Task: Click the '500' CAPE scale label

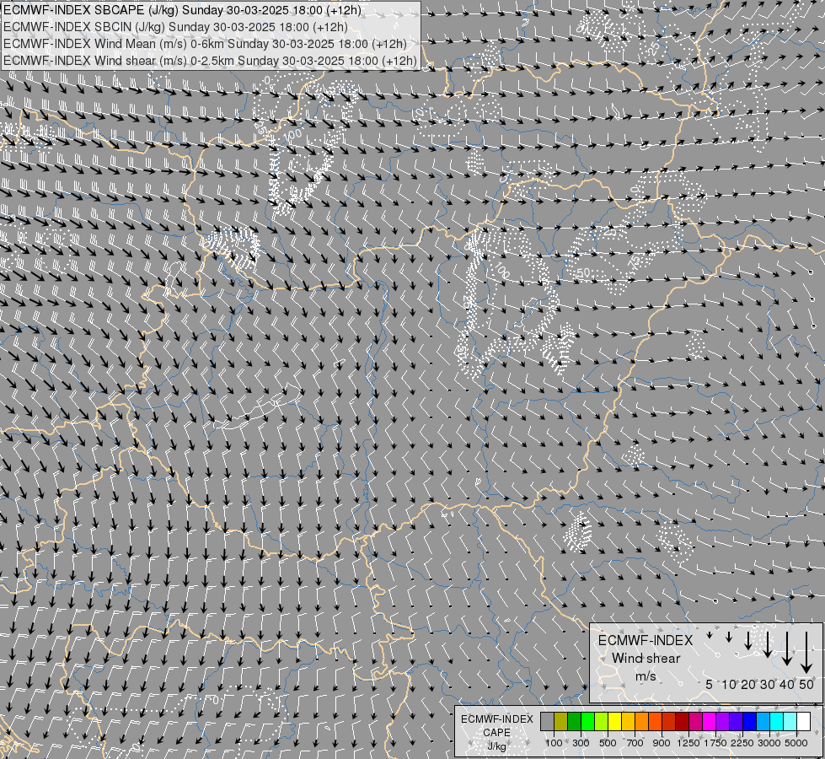Action: pos(608,743)
